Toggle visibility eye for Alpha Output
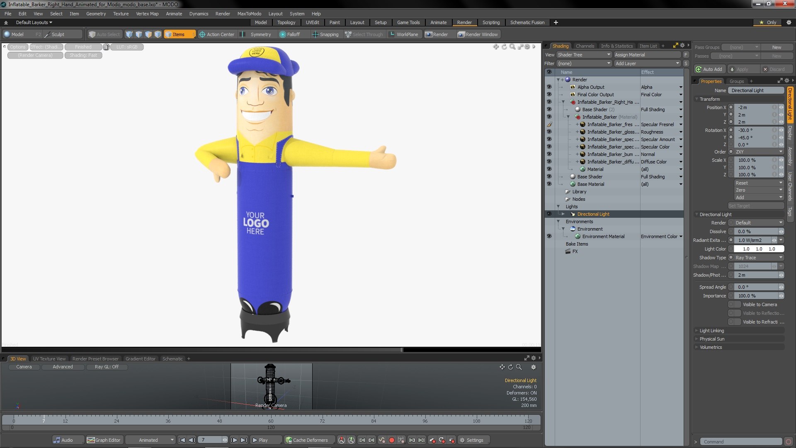 click(549, 87)
